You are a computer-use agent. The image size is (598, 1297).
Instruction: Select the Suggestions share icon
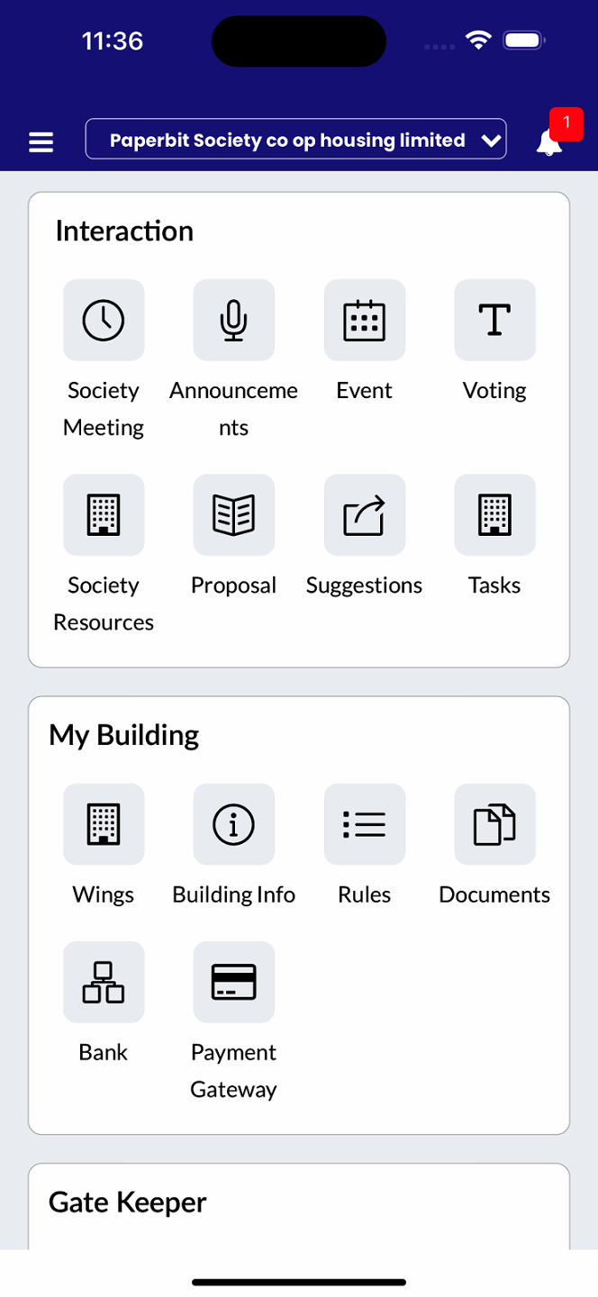click(364, 514)
